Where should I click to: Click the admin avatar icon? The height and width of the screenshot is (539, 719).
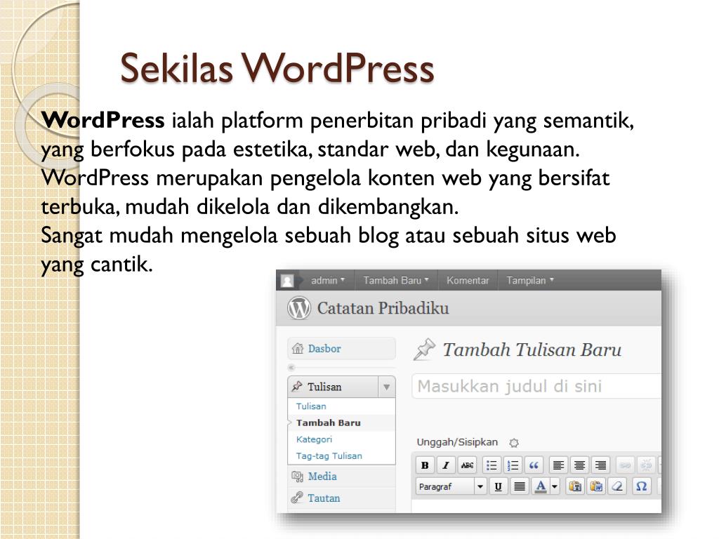pos(287,281)
